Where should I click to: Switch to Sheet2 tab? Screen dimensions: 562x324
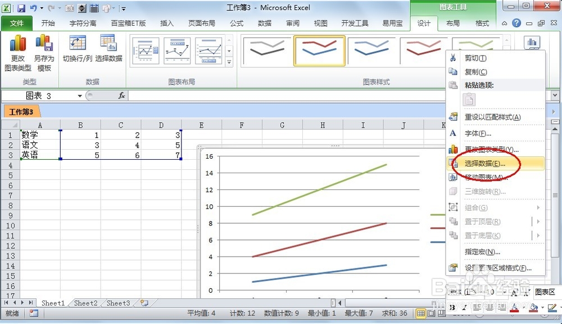click(x=85, y=303)
